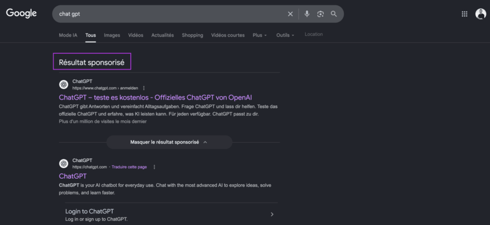Screen dimensions: 490x225
Task: Open the Login to ChatGPT sitelink
Action: [89, 211]
